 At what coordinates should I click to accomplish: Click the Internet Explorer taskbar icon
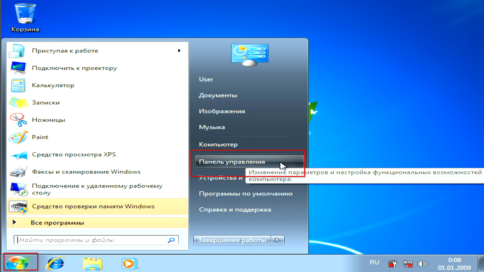pos(55,263)
